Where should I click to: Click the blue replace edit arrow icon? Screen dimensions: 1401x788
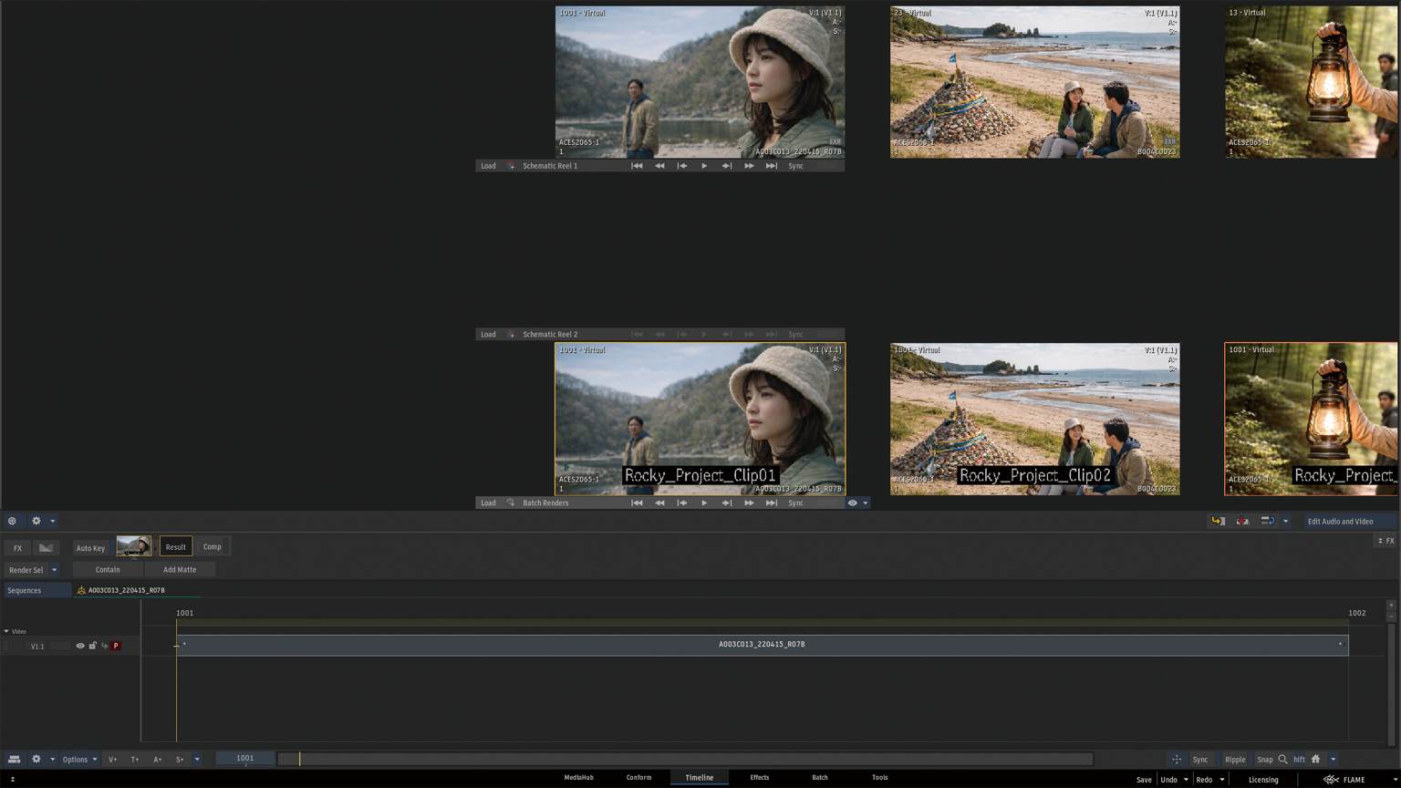pos(1267,521)
